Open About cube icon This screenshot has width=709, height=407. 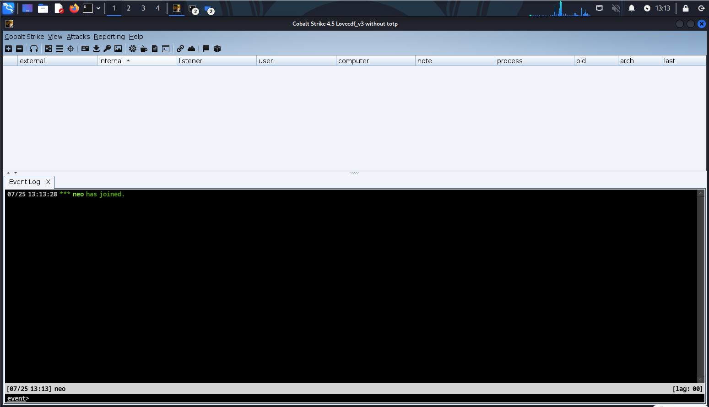(217, 49)
